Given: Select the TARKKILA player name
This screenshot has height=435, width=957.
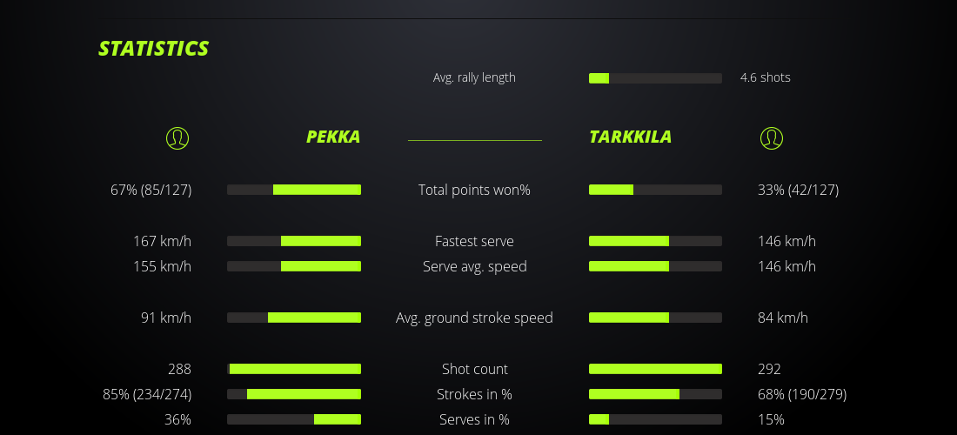Looking at the screenshot, I should click(630, 137).
